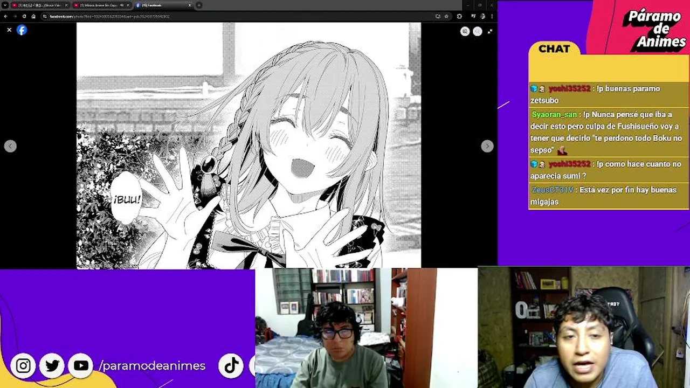Click the webcam of the man with glasses
The width and height of the screenshot is (690, 388).
click(366, 328)
